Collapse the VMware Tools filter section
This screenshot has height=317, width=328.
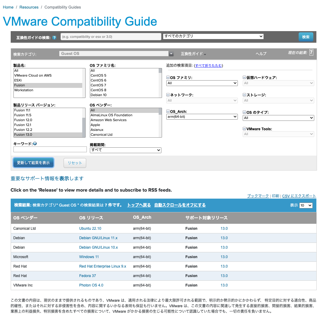coord(244,129)
